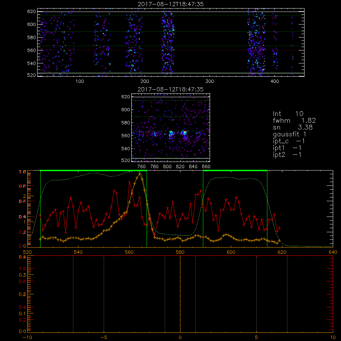This screenshot has width=341, height=341.
Task: Click x-axis label 840 on middle plot
Action: pos(193,167)
